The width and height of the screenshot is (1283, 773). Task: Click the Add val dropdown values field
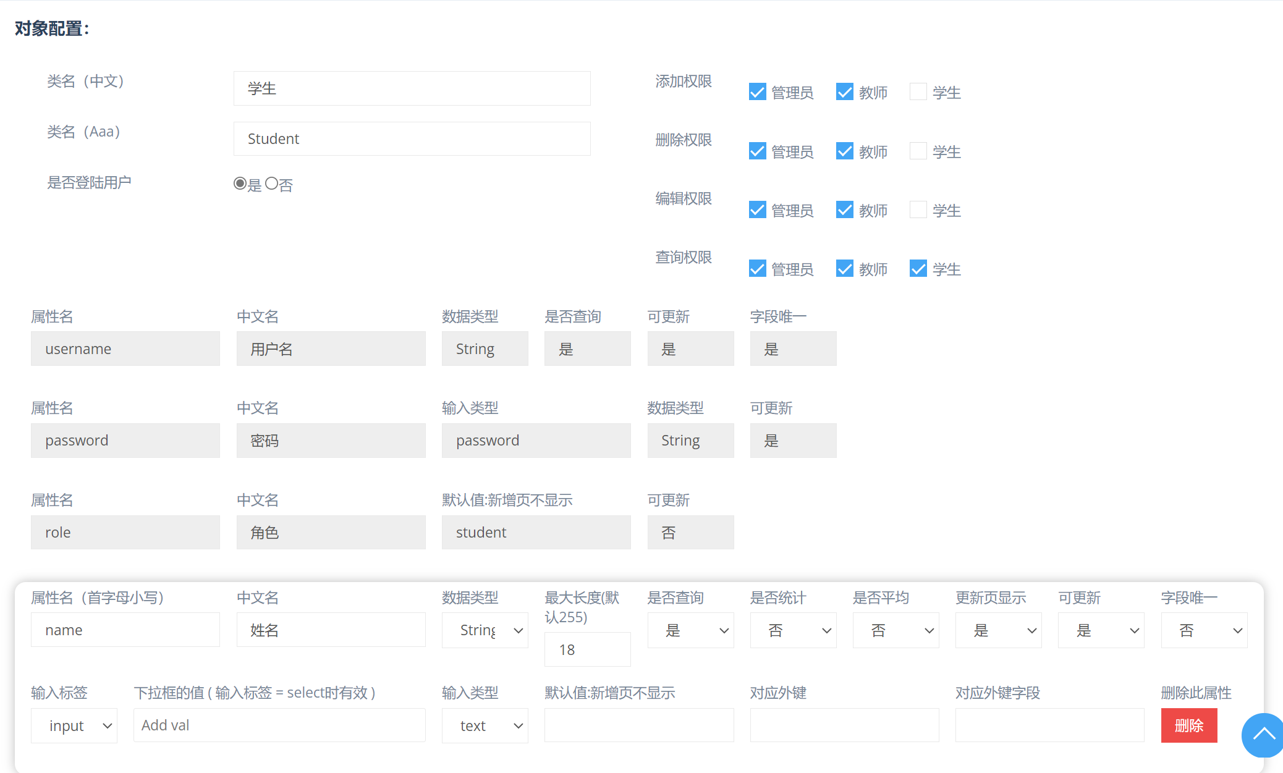click(x=279, y=725)
